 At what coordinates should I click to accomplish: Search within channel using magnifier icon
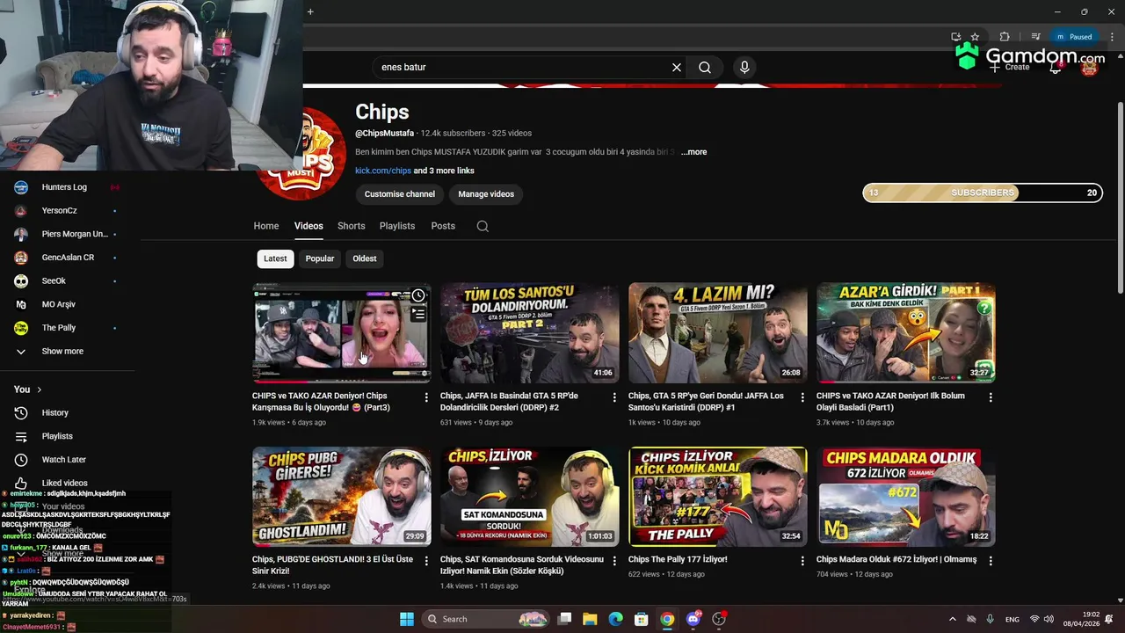pos(483,226)
